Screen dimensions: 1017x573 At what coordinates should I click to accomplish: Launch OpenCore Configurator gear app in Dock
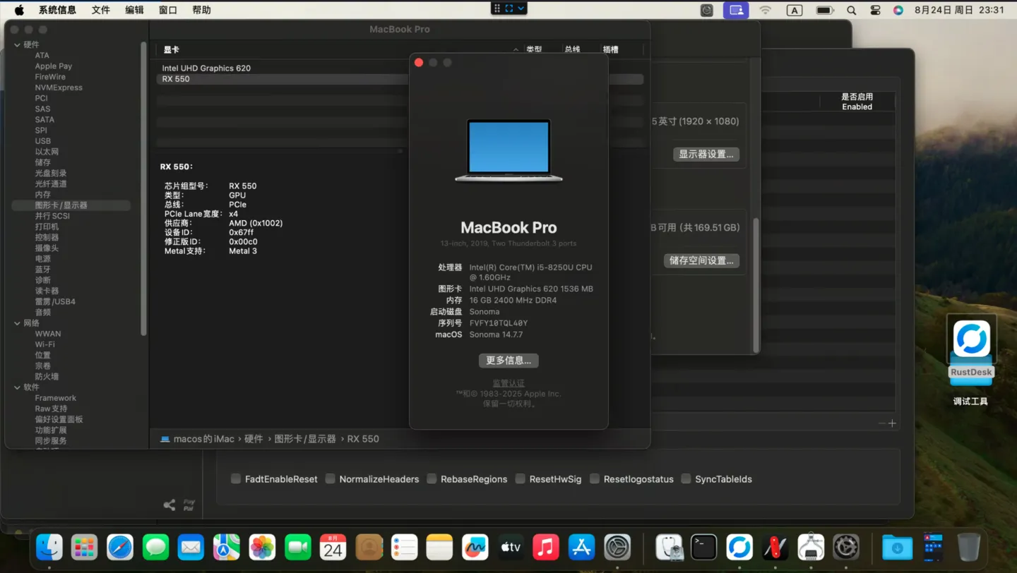(846, 547)
